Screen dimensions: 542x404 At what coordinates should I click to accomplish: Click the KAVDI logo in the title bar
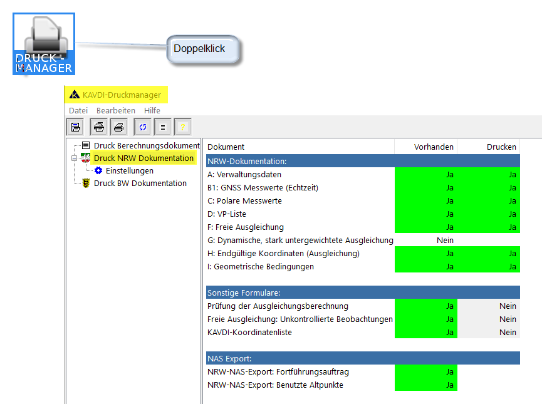(75, 95)
